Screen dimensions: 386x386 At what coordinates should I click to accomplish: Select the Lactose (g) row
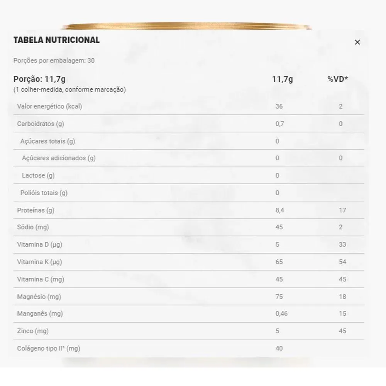pos(189,176)
